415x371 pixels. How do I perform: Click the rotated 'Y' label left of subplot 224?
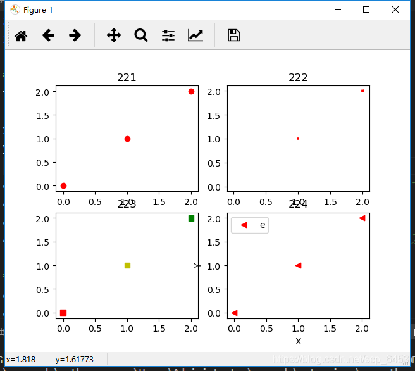click(197, 266)
